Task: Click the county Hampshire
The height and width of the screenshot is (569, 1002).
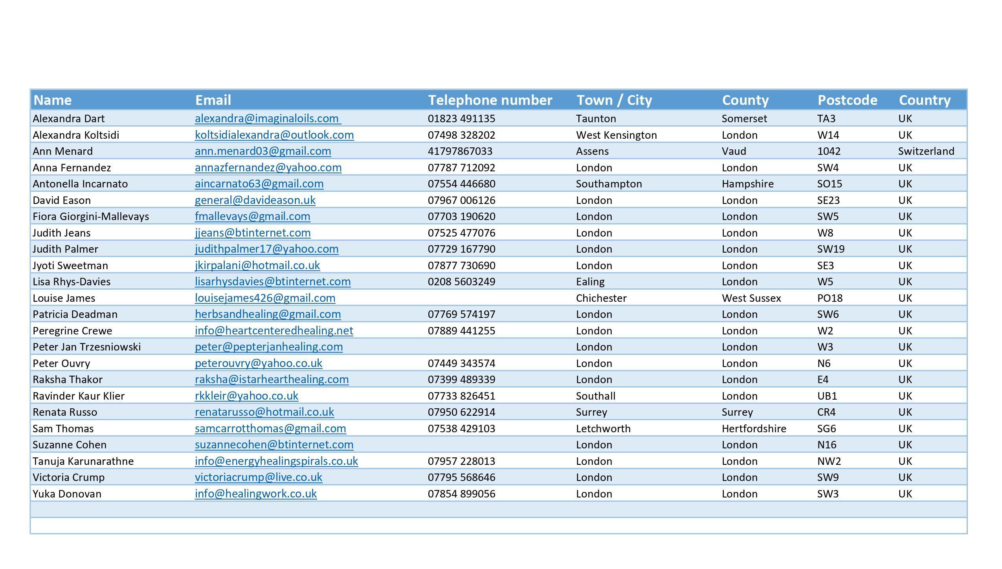Action: (747, 184)
